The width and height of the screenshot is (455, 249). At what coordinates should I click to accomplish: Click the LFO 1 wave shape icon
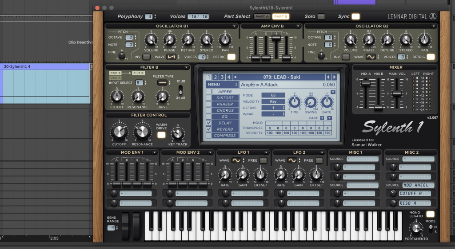236,160
